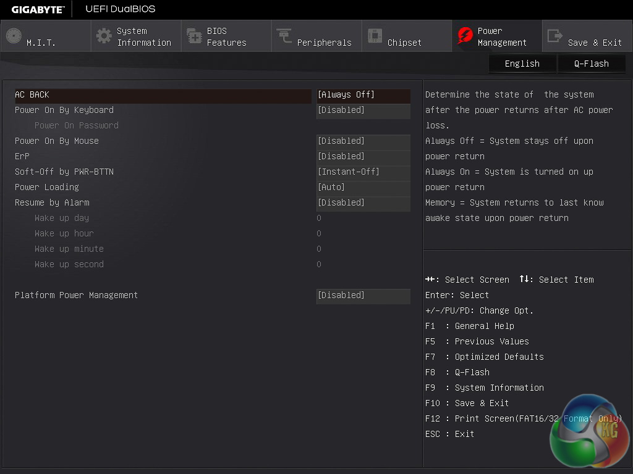Click the Save & Exit arrow icon
Viewport: 633px width, 474px height.
555,36
